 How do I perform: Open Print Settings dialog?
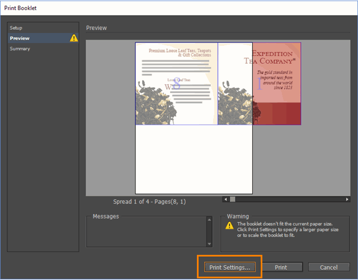(x=229, y=267)
